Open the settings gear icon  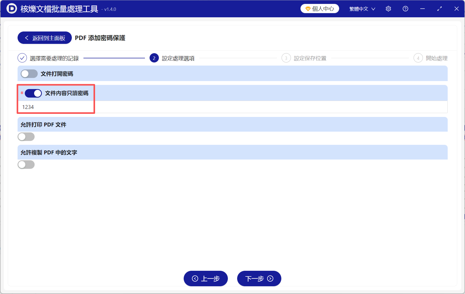(x=388, y=9)
